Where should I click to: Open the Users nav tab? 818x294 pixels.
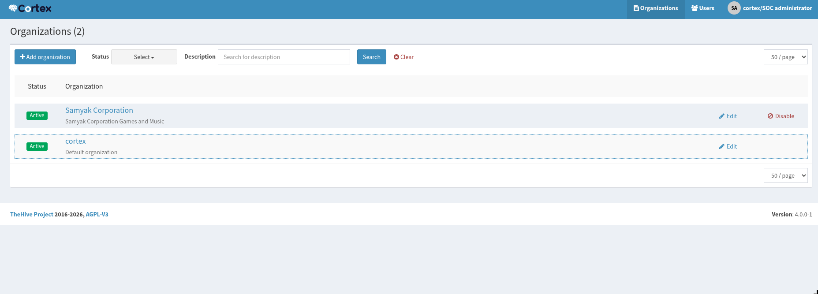coord(702,8)
